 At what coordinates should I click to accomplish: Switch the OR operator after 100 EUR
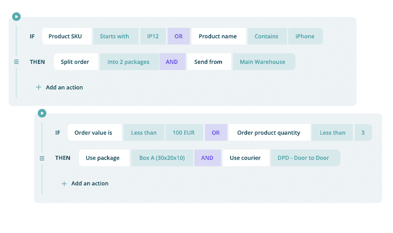pos(216,133)
